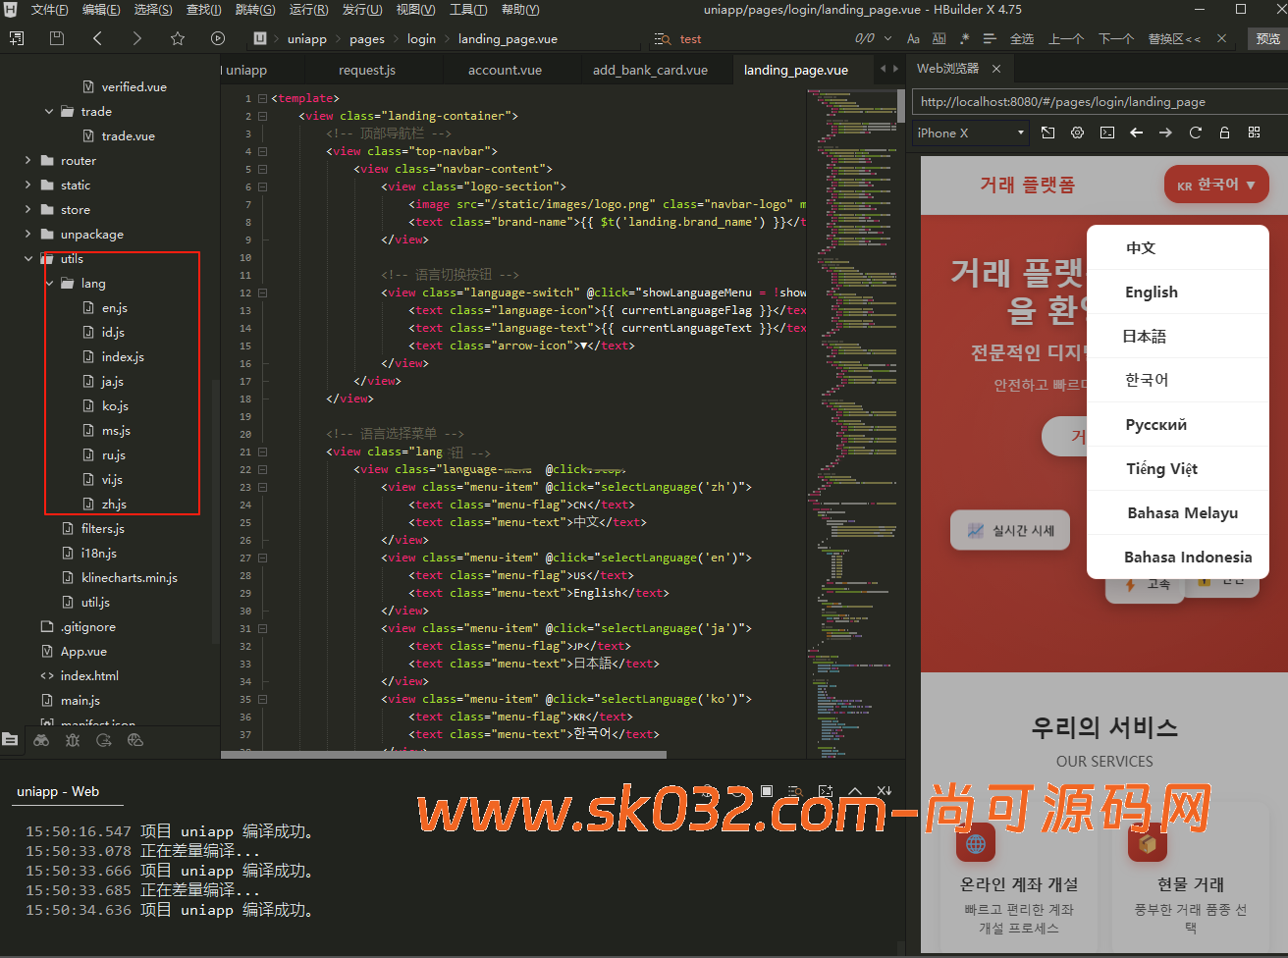Viewport: 1288px width, 958px height.
Task: Open browser settings gear icon
Action: coord(1077,133)
